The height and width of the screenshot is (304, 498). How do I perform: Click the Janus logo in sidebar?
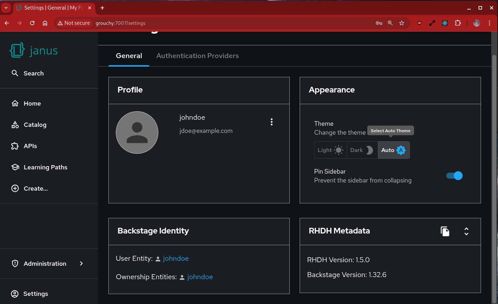(34, 50)
